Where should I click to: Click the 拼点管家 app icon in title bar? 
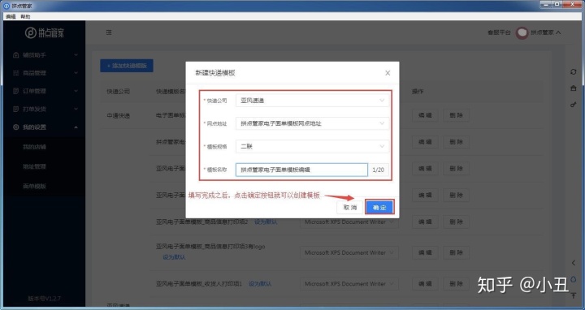point(6,6)
